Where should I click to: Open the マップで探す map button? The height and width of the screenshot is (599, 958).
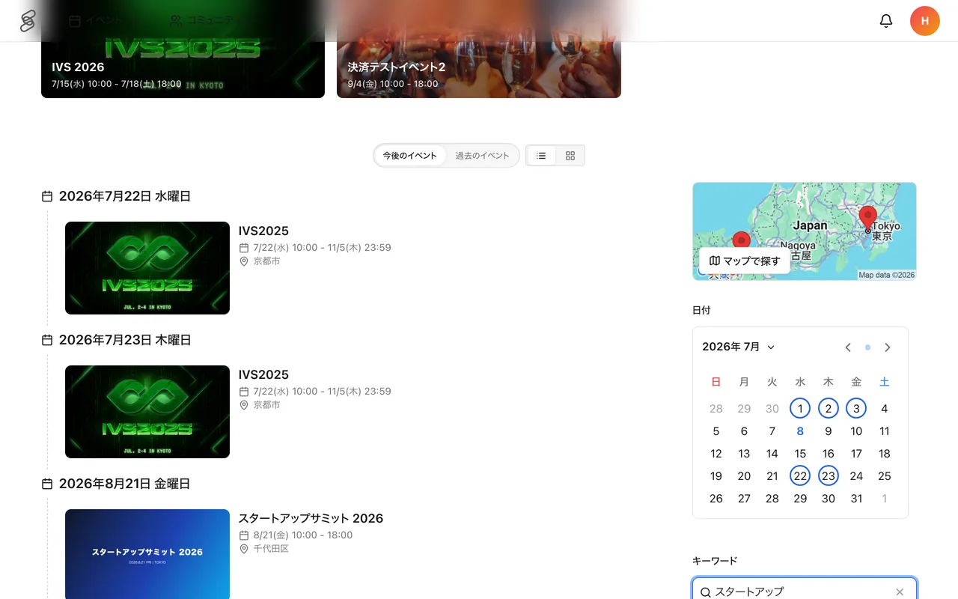pyautogui.click(x=745, y=261)
